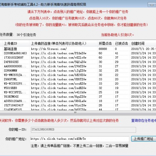The image size is (156, 156).
Task: Click the link ending in vXZ1cGw
Action: point(59,58)
